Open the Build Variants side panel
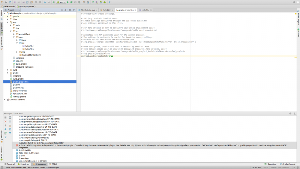This screenshot has height=169, width=300. click(1, 153)
